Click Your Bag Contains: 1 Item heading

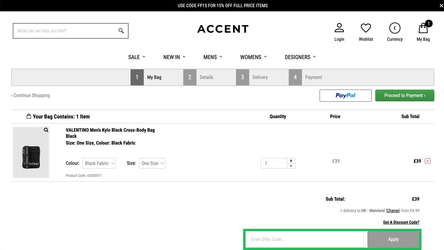[x=61, y=117]
